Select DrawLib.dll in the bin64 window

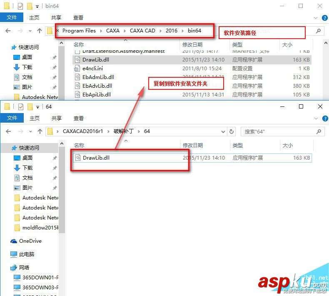(192, 60)
